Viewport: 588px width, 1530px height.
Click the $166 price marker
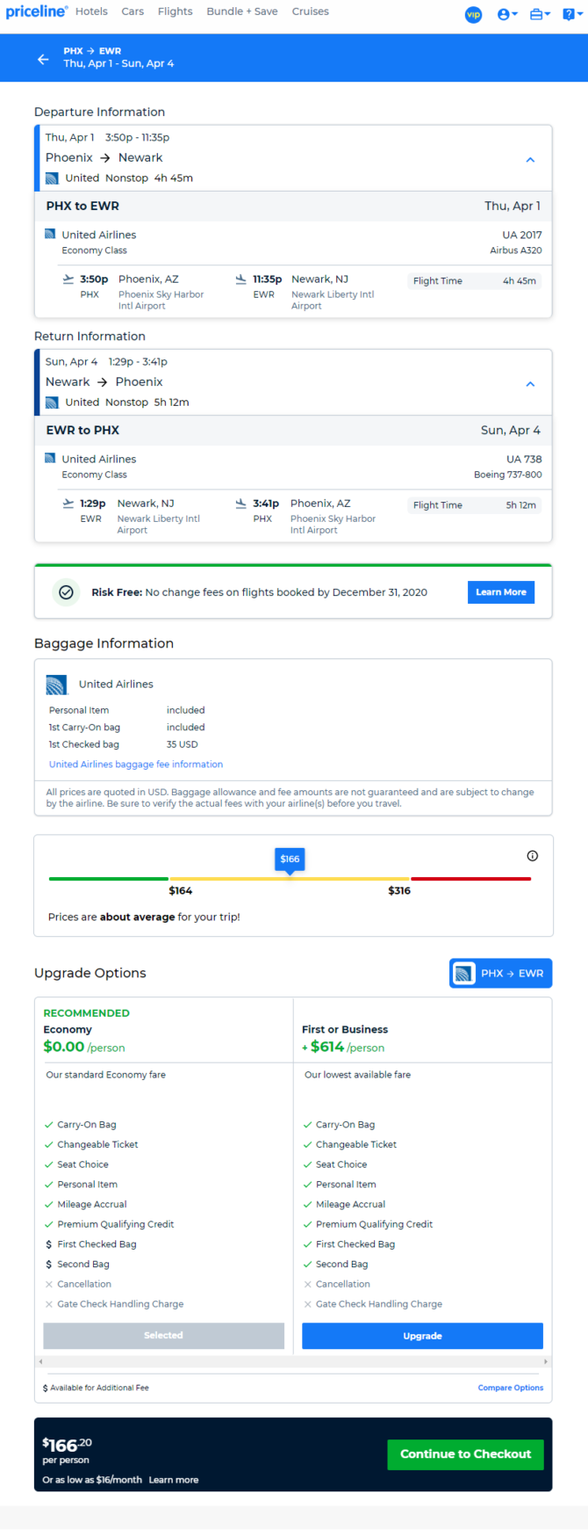coord(290,859)
